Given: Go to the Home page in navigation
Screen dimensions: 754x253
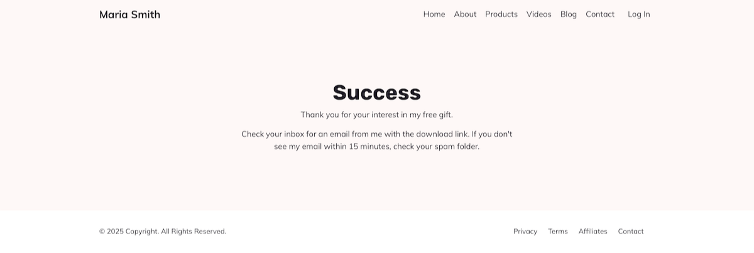Looking at the screenshot, I should pyautogui.click(x=434, y=14).
